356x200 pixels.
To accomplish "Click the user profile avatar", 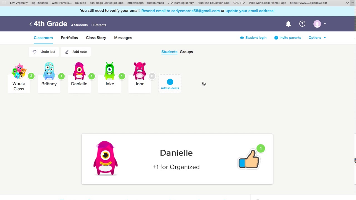I will pyautogui.click(x=317, y=24).
